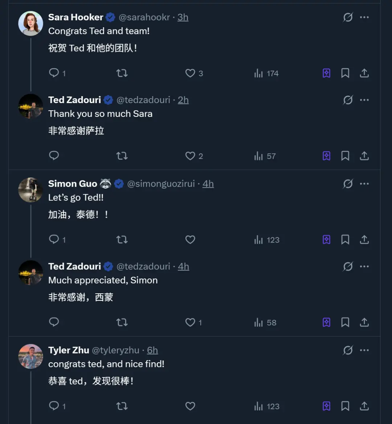Expand more options on Tyler Zhu's tweet
The width and height of the screenshot is (392, 424).
pos(364,350)
